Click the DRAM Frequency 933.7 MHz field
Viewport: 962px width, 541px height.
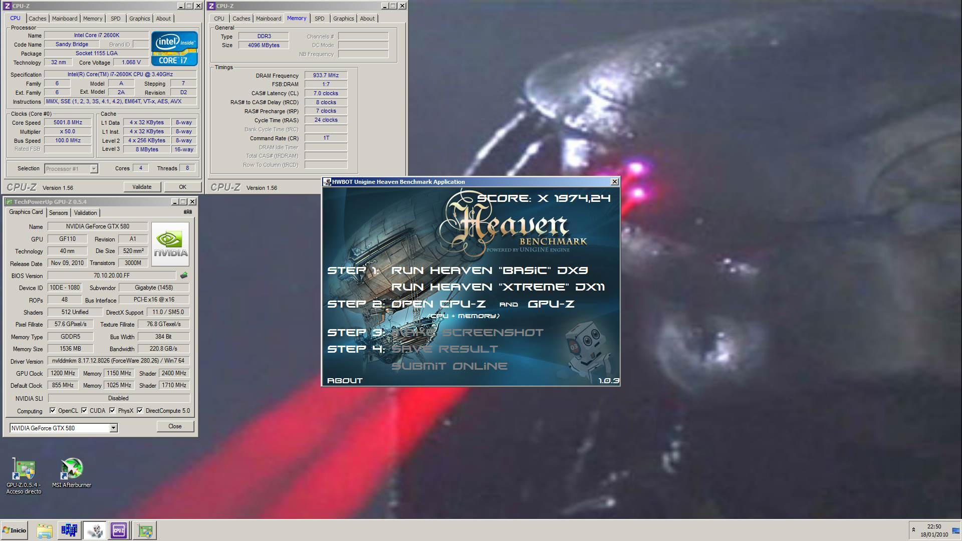click(x=326, y=75)
